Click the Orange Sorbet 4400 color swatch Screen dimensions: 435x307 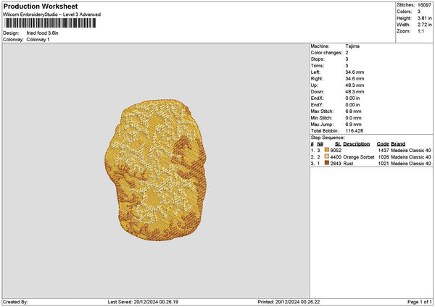327,157
